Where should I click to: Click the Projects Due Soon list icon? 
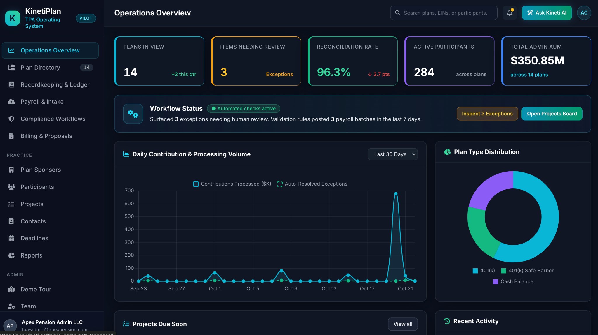tap(126, 324)
